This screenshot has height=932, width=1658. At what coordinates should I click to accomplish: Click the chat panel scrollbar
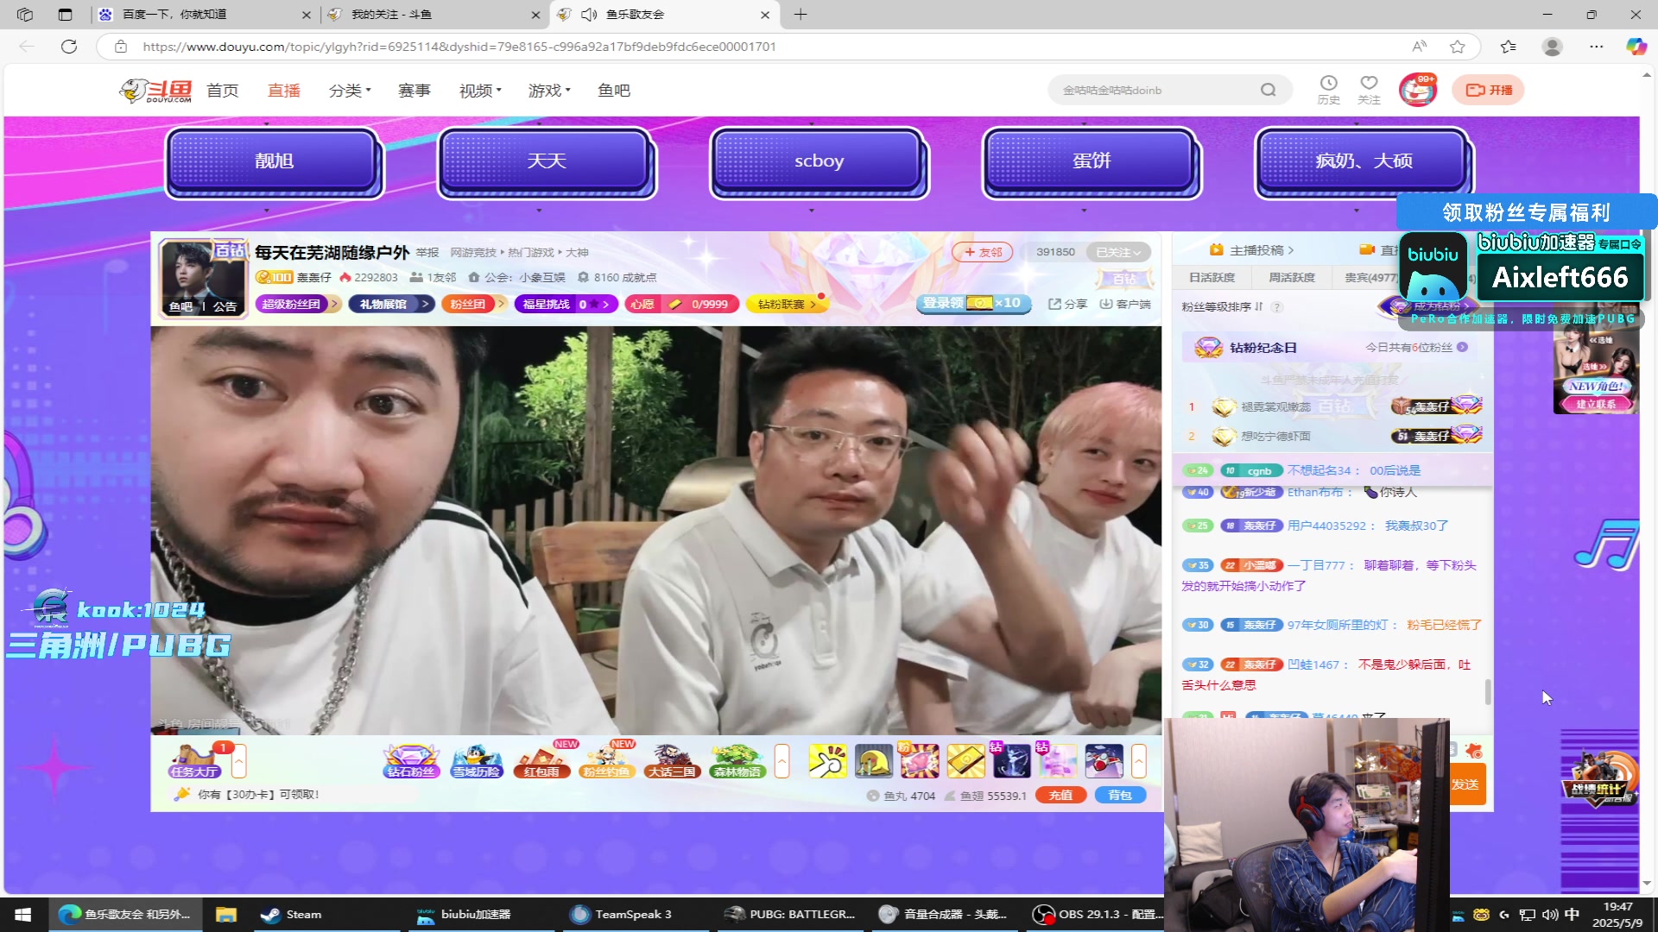pos(1487,690)
